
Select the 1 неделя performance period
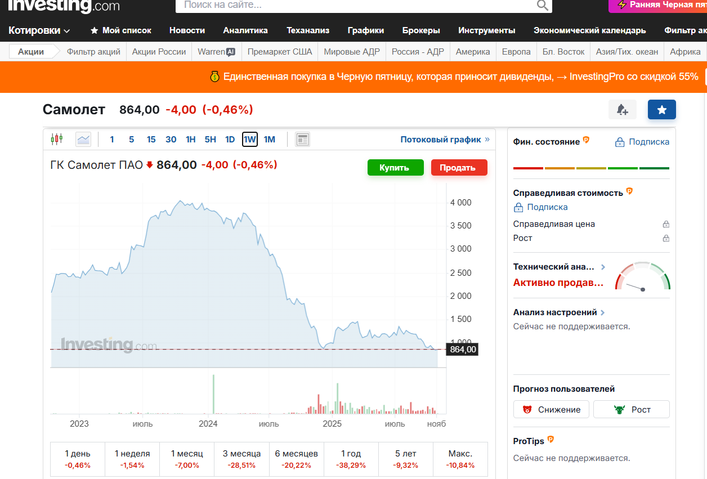click(x=132, y=459)
